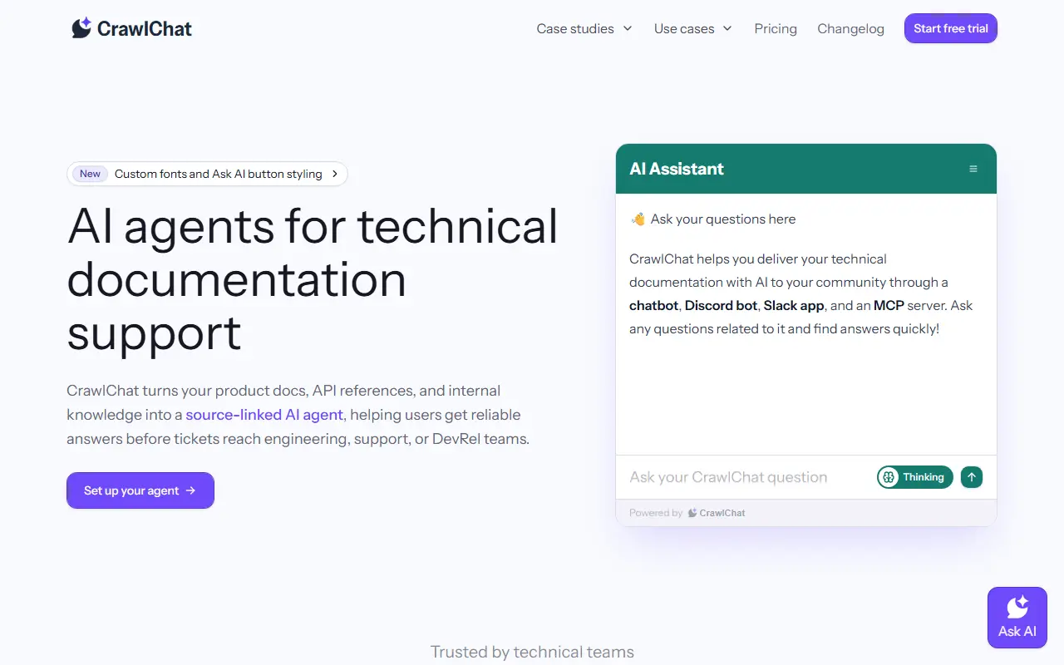Open the floating Ask AI widget
Image resolution: width=1064 pixels, height=665 pixels.
[x=1017, y=618]
